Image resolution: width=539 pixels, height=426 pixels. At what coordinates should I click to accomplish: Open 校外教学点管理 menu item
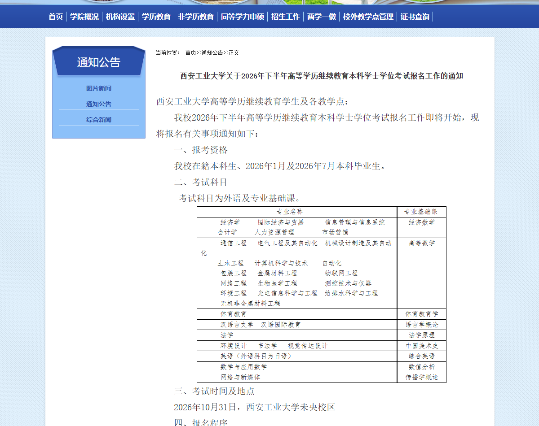click(368, 17)
